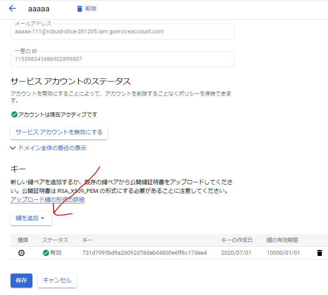
Task: Click the back arrow icon
Action: pos(12,9)
